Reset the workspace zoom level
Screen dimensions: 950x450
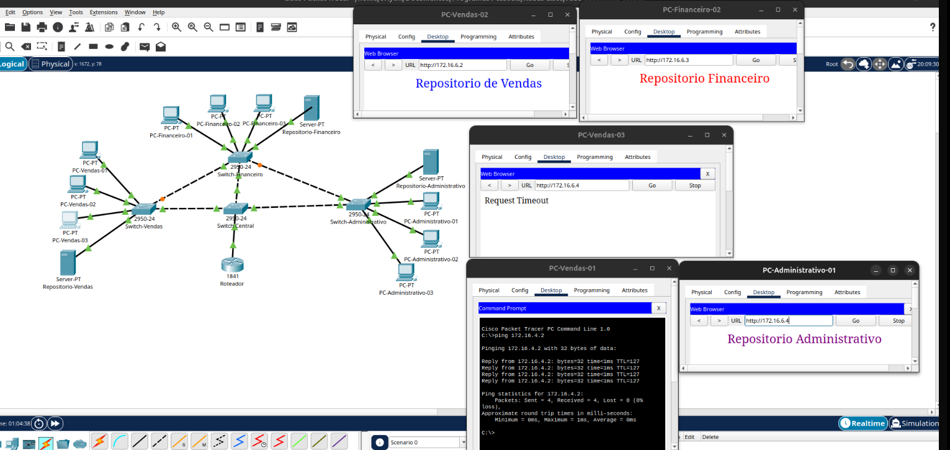click(x=192, y=27)
